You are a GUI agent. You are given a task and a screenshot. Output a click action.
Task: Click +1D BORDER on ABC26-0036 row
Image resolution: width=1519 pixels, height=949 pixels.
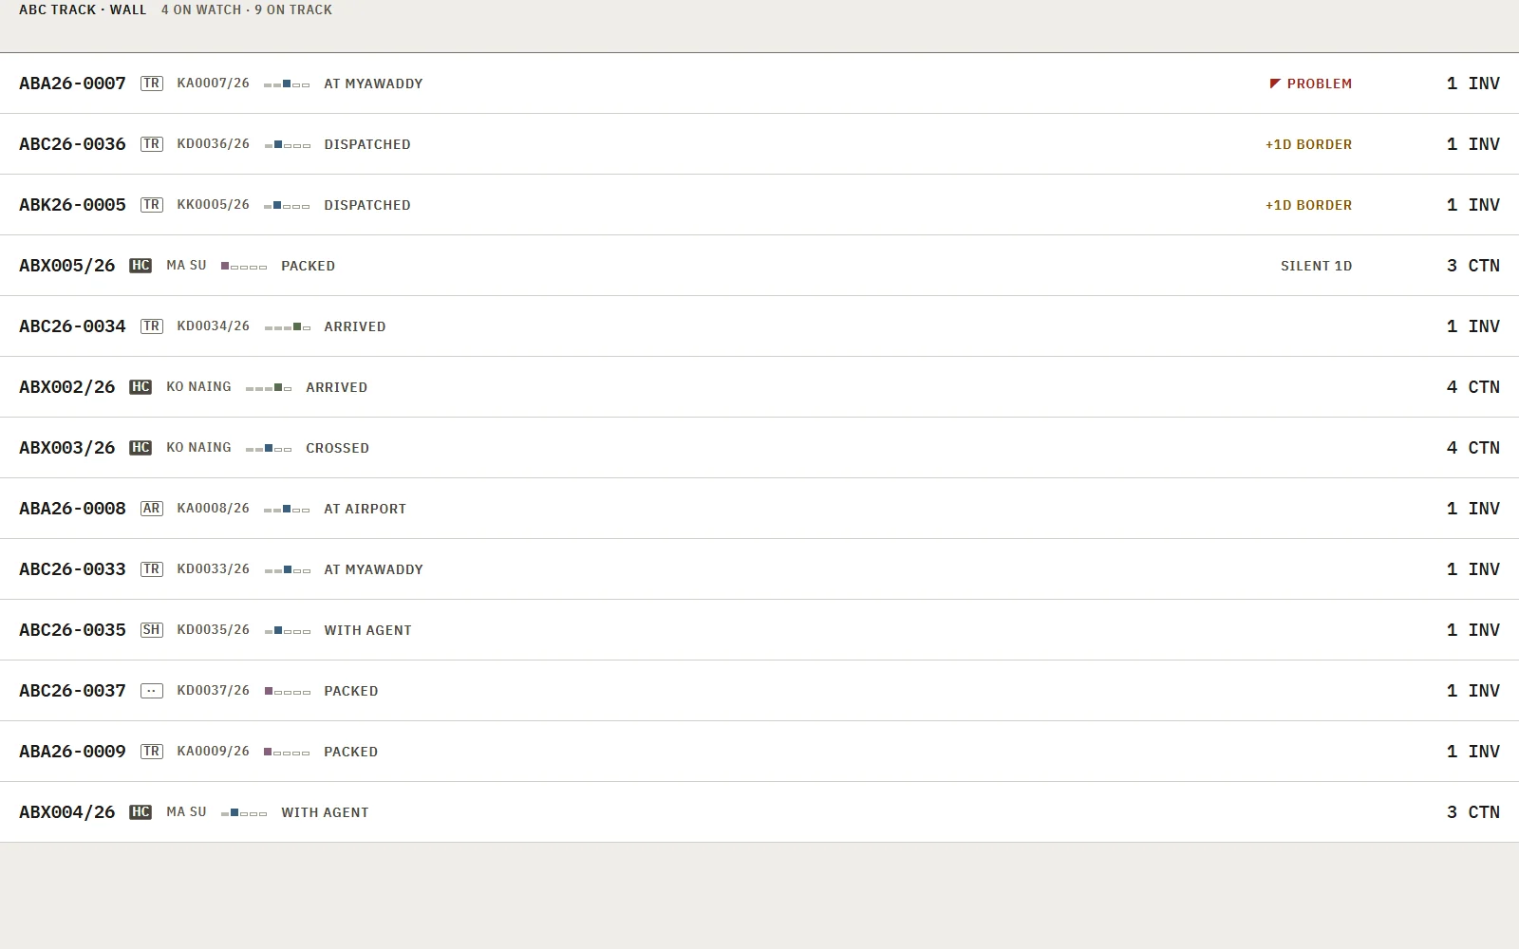click(1308, 144)
